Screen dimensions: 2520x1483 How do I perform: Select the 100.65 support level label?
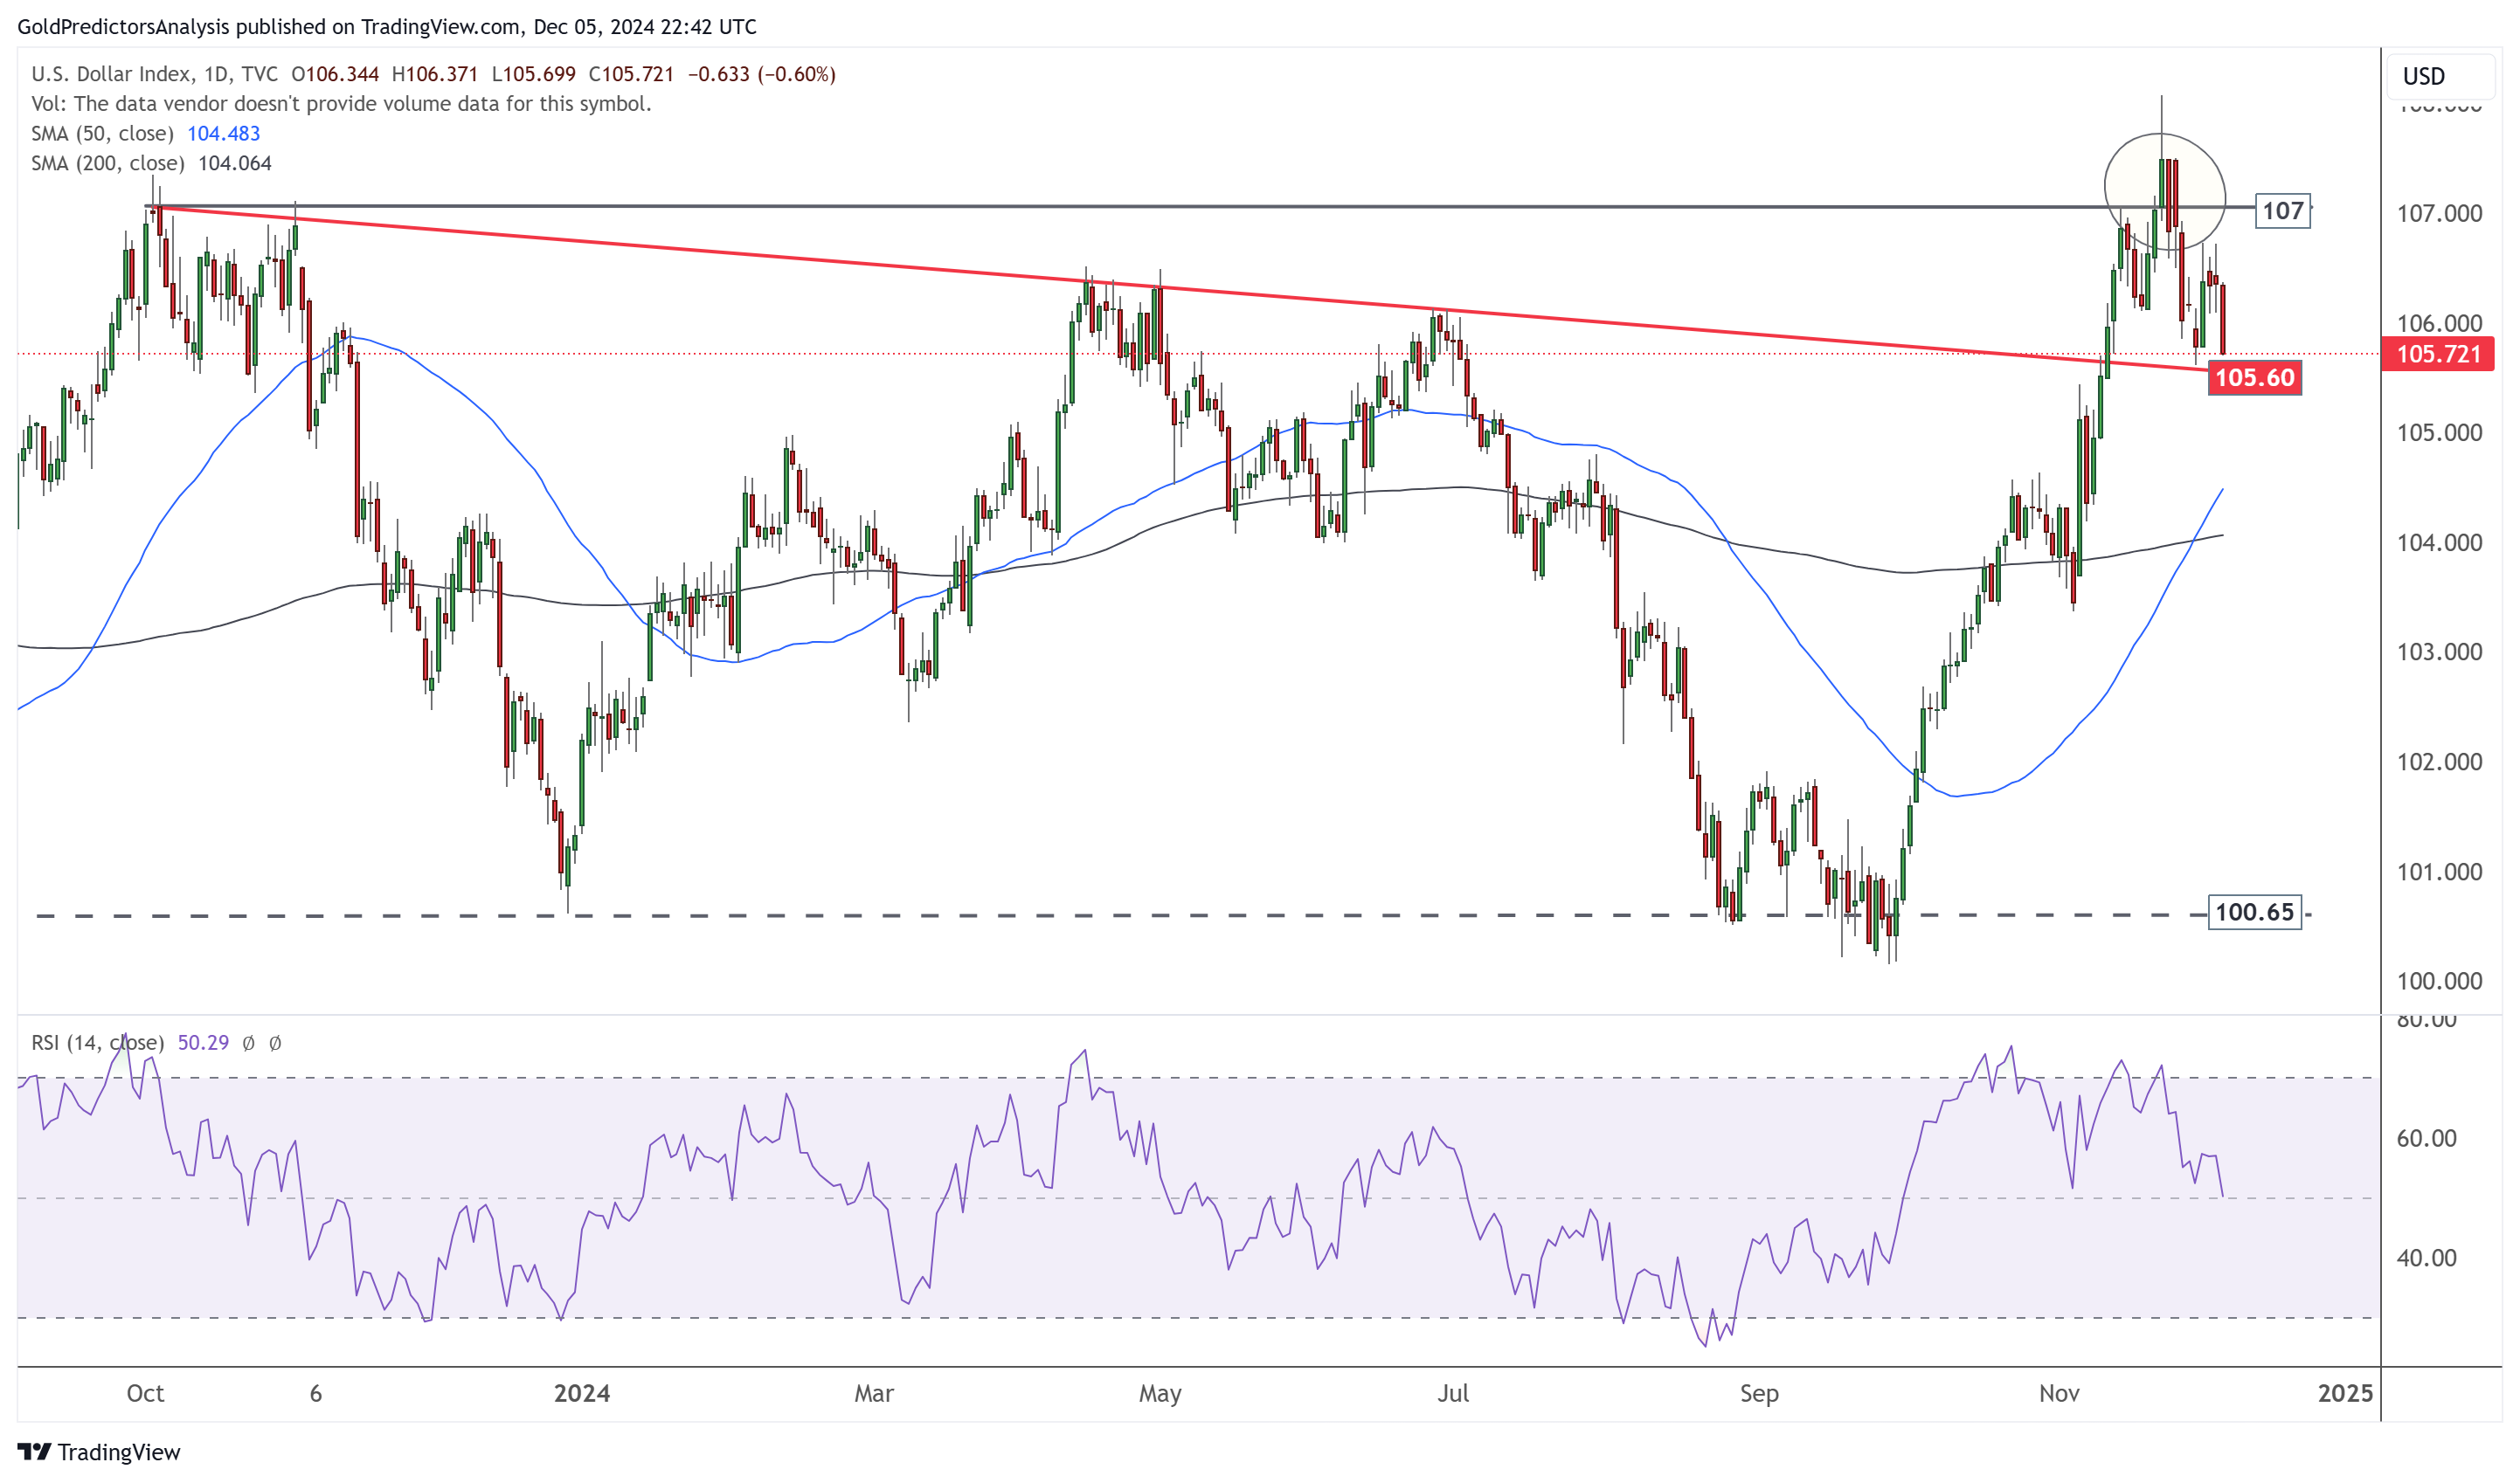tap(2254, 913)
